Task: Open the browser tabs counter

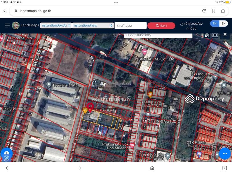Action: click(x=224, y=168)
